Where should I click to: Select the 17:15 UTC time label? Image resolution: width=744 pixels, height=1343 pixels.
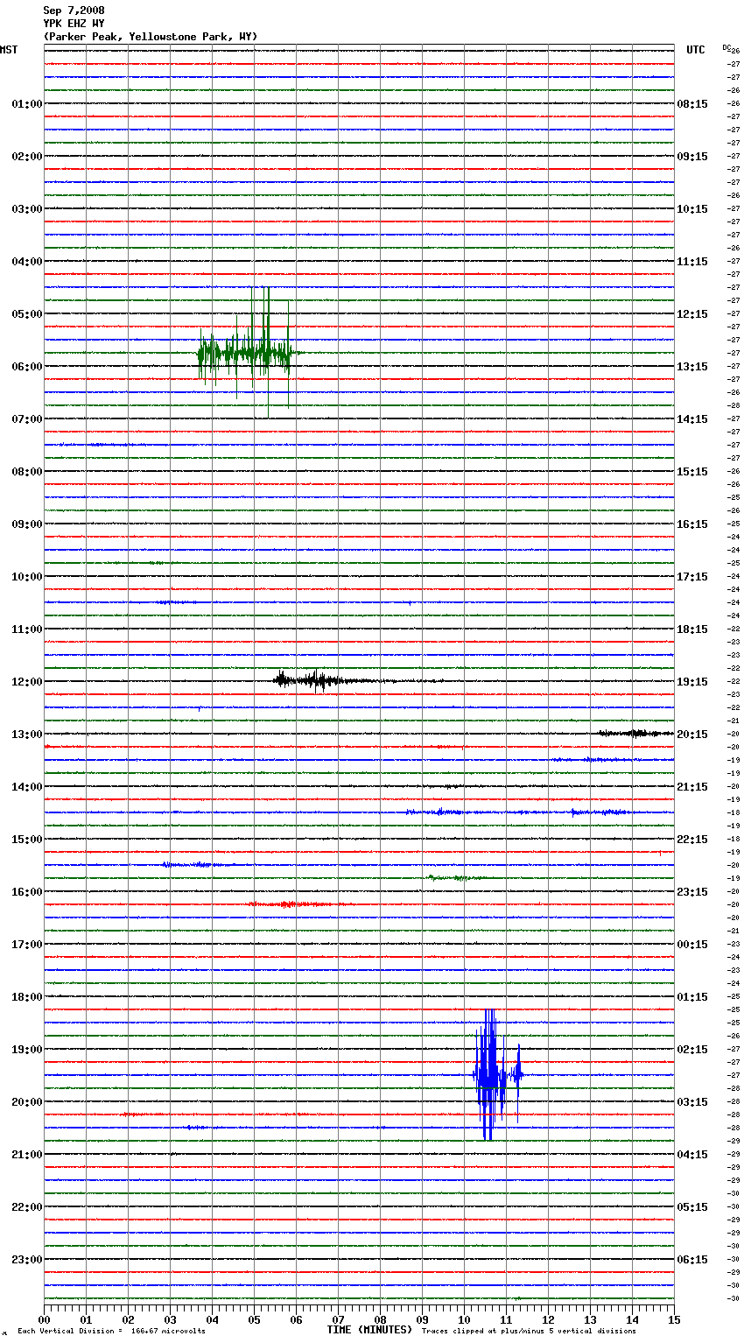point(692,577)
